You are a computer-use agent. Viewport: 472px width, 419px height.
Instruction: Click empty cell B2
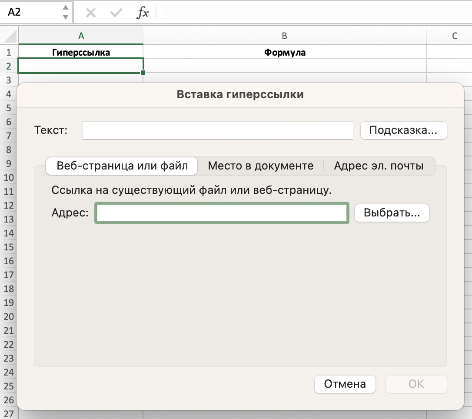[285, 66]
